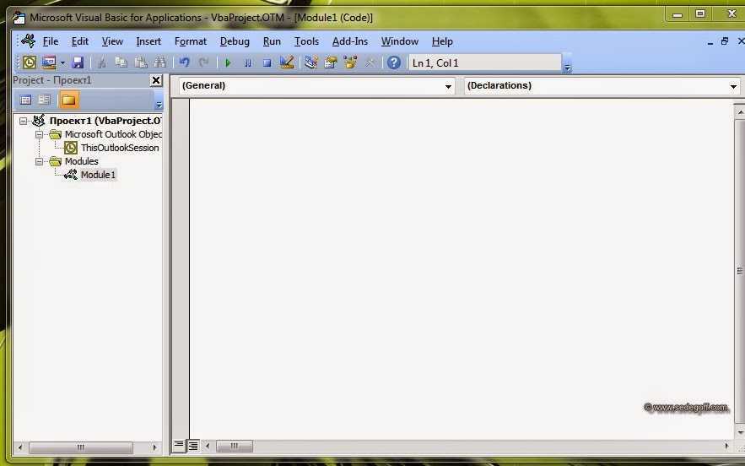The image size is (745, 466).
Task: Click the View Microsoft Outlook toolbar icon
Action: point(30,62)
